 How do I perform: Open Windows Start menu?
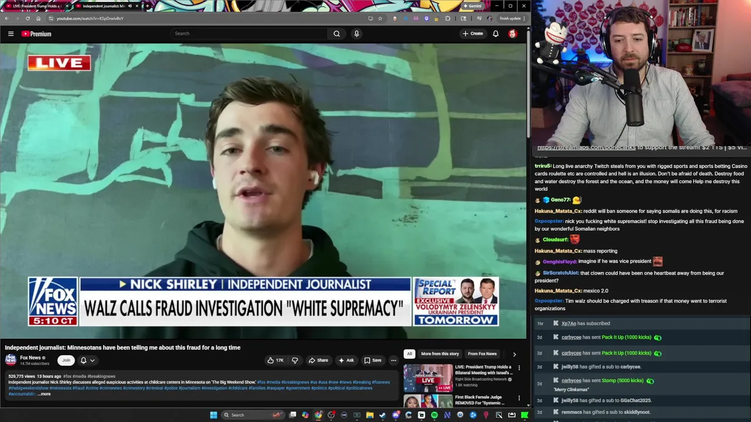click(x=214, y=415)
